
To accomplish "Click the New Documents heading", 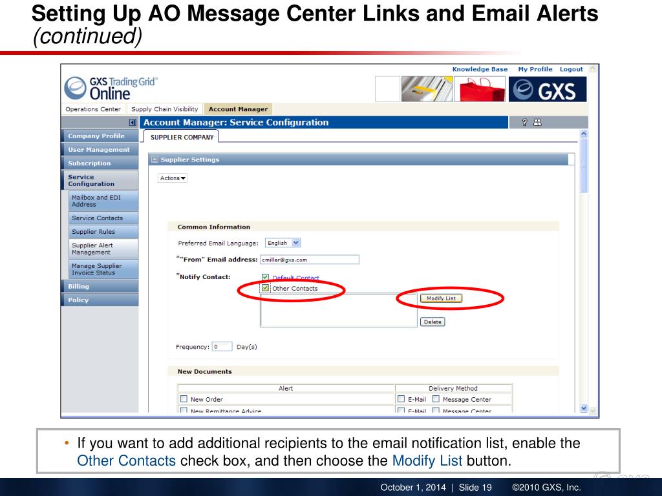I will pyautogui.click(x=204, y=371).
